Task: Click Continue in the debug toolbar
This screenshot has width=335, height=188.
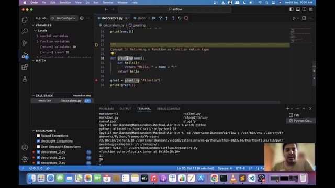Action: (154, 18)
